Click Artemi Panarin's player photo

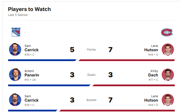pos(15,75)
